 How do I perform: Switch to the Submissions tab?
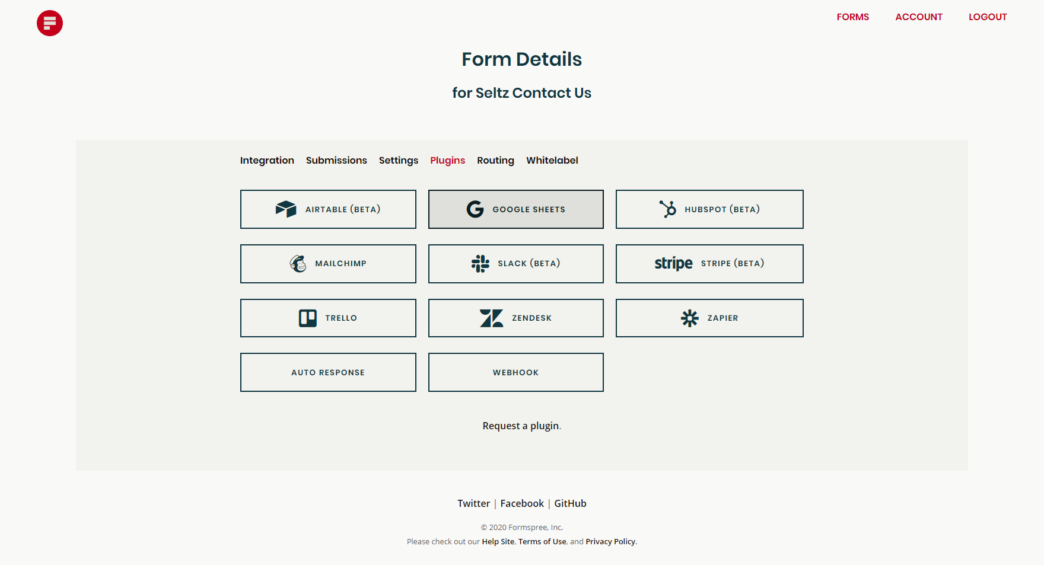point(336,160)
